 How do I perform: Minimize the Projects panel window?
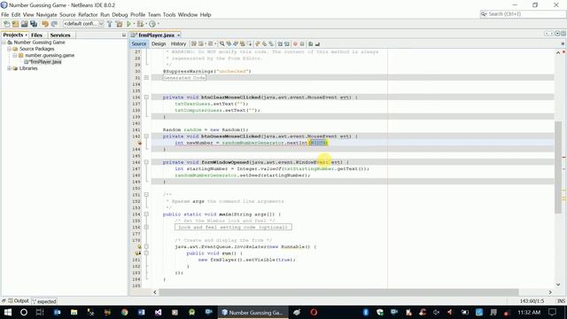124,35
